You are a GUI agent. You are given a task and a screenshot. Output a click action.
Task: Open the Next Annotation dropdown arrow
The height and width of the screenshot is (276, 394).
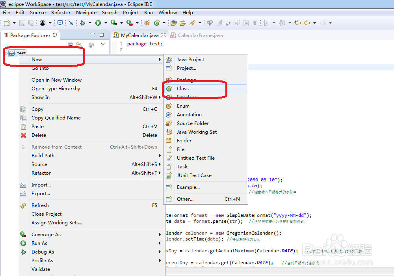[x=274, y=23]
